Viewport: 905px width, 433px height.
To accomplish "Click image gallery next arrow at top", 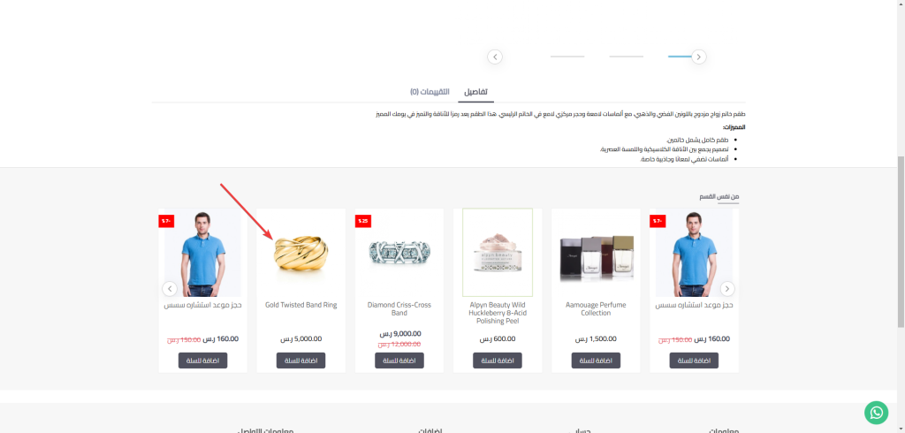I will tap(699, 57).
